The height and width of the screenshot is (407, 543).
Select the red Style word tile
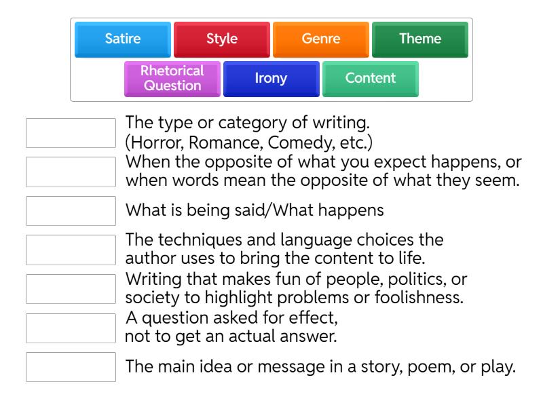point(221,39)
